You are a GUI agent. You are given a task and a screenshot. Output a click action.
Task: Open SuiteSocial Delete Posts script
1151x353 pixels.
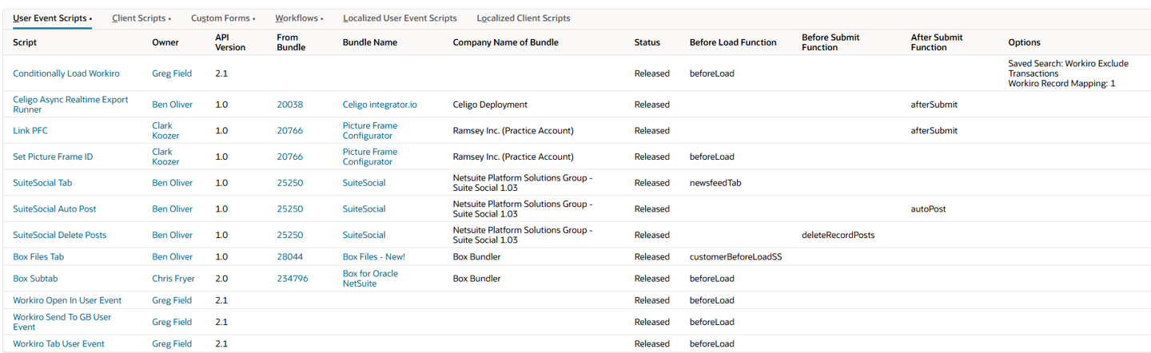coord(59,236)
